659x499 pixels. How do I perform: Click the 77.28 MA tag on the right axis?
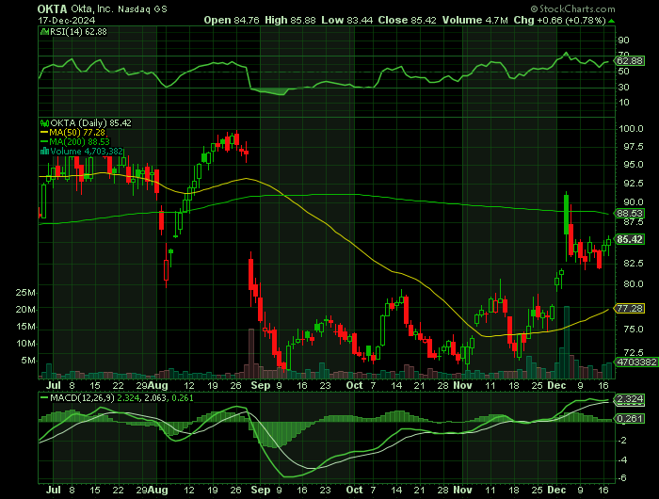630,309
